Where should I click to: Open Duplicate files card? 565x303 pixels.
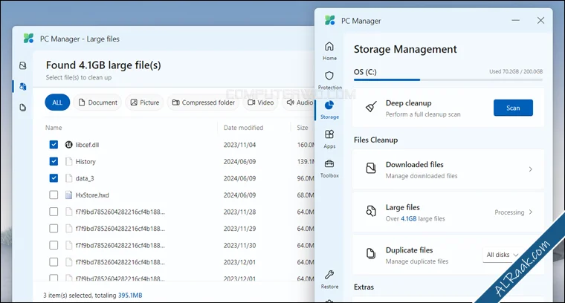click(x=448, y=255)
